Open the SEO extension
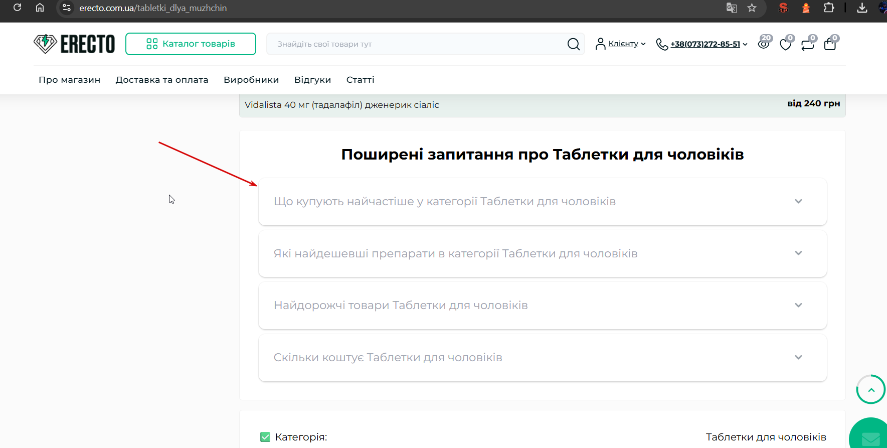This screenshot has width=887, height=448. pos(783,8)
